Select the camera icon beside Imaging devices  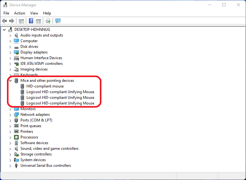tap(16, 69)
